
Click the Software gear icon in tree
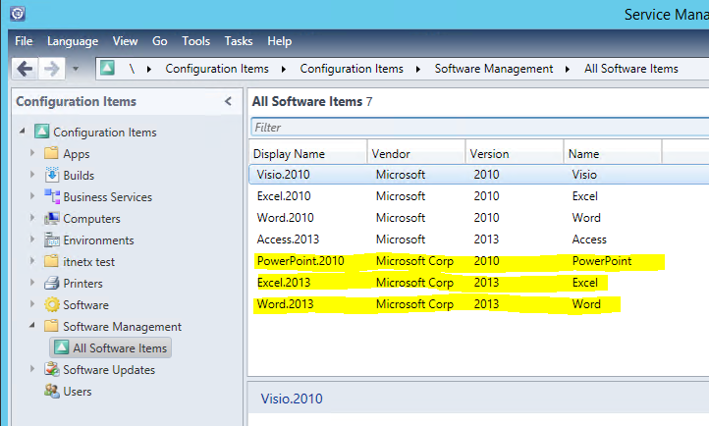click(x=52, y=305)
